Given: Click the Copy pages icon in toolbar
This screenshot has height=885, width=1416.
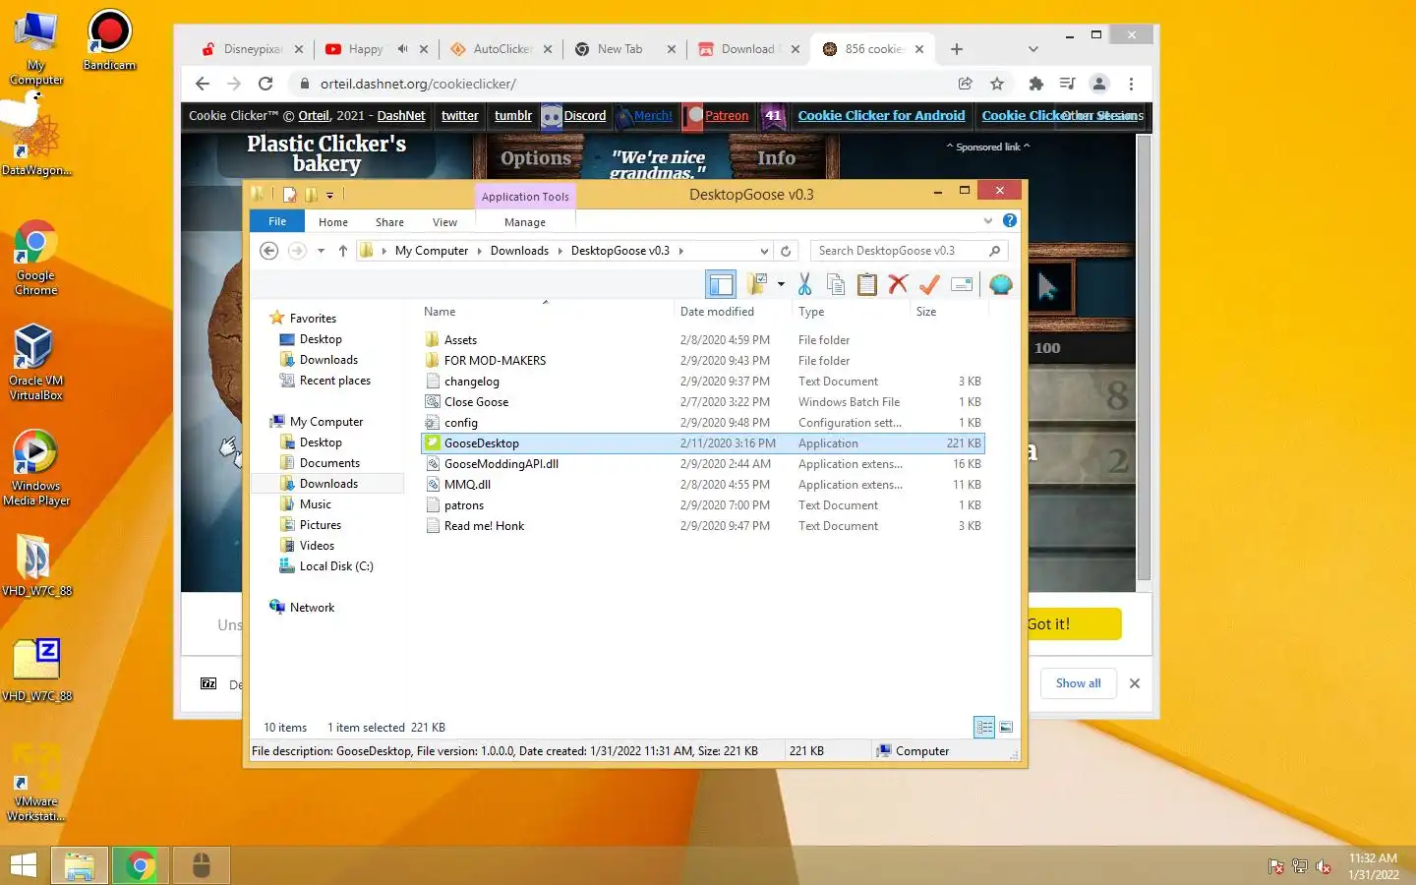Looking at the screenshot, I should [x=836, y=284].
